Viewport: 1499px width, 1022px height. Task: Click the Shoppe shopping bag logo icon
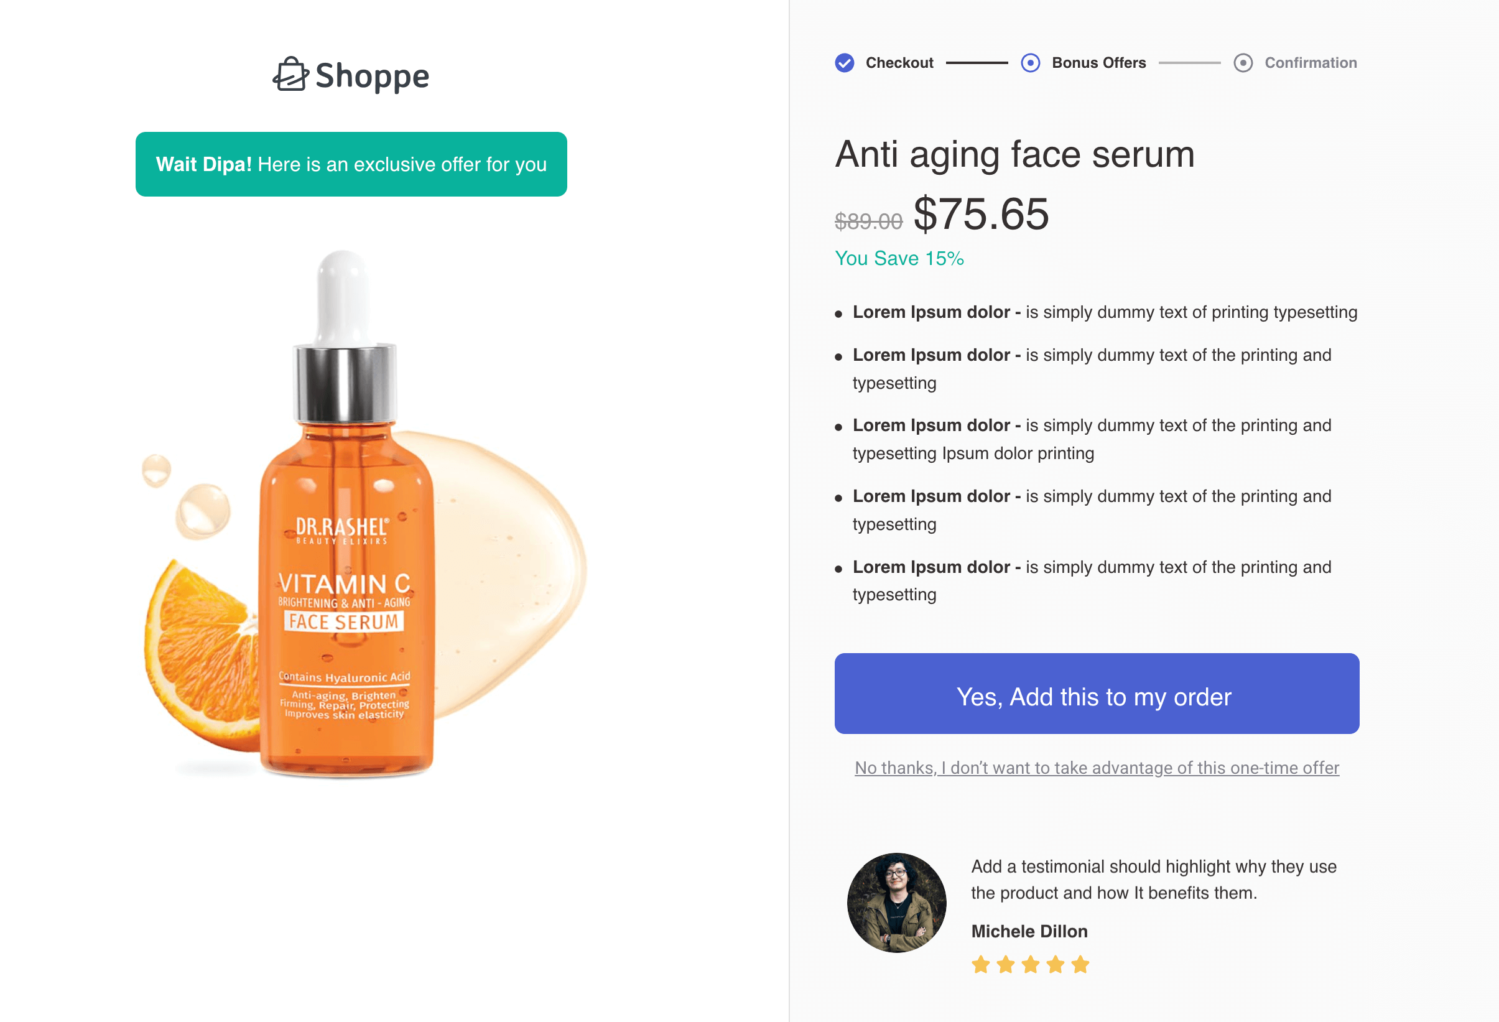tap(292, 74)
